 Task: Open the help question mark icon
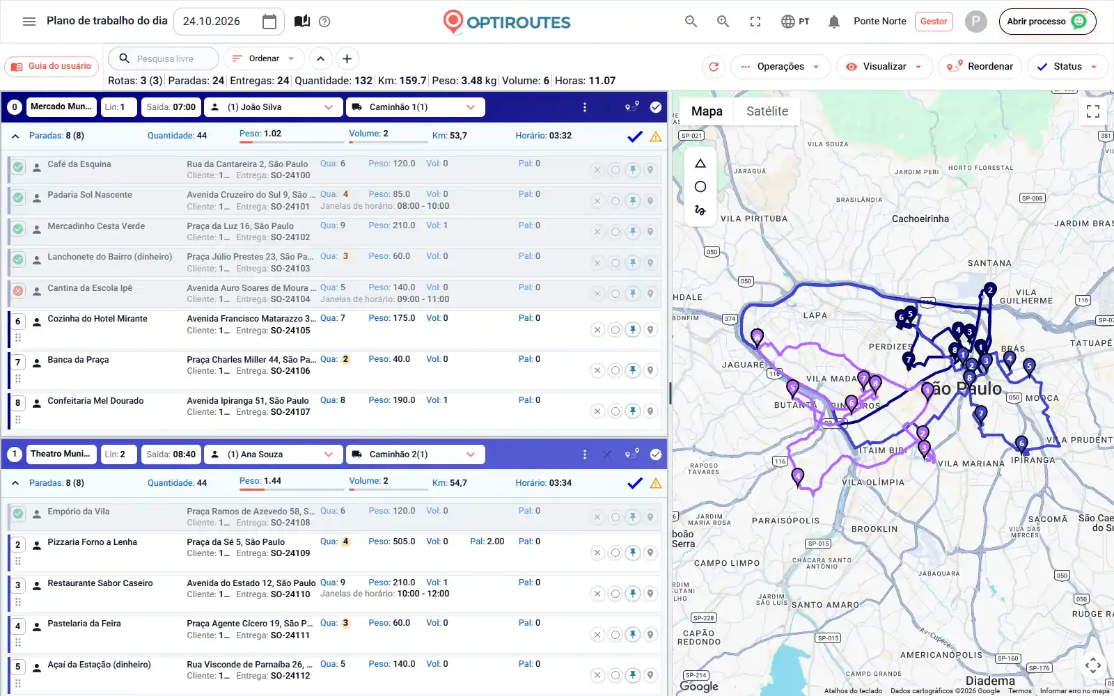click(x=324, y=22)
